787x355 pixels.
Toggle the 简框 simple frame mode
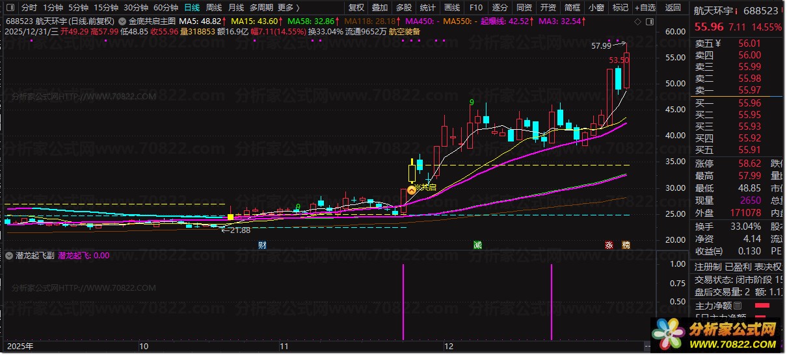(572, 8)
